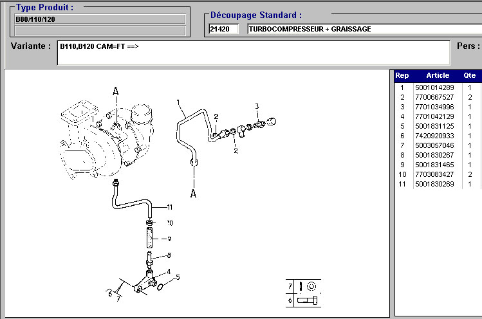This screenshot has height=319, width=482.
Task: Click the Article column header
Action: click(x=438, y=75)
